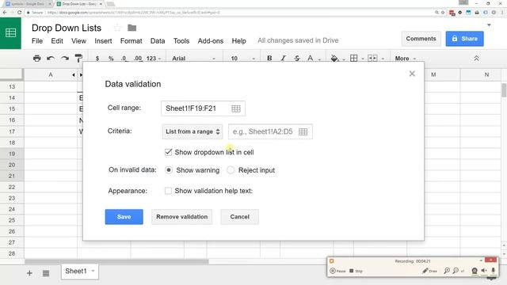Cancel the Data validation dialog
The image size is (507, 285).
(239, 217)
